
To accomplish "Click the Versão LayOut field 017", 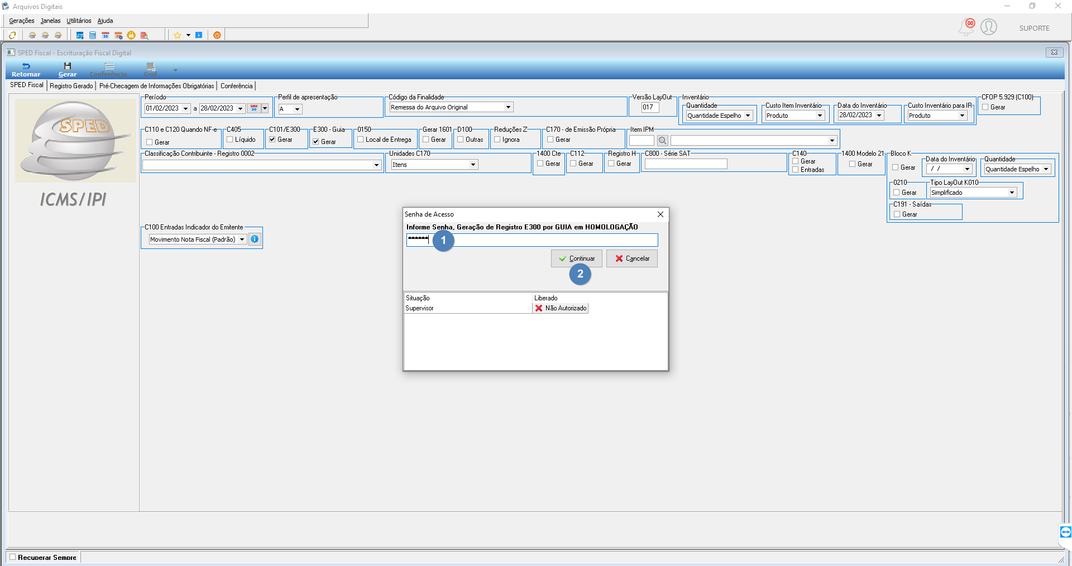I will tap(650, 107).
